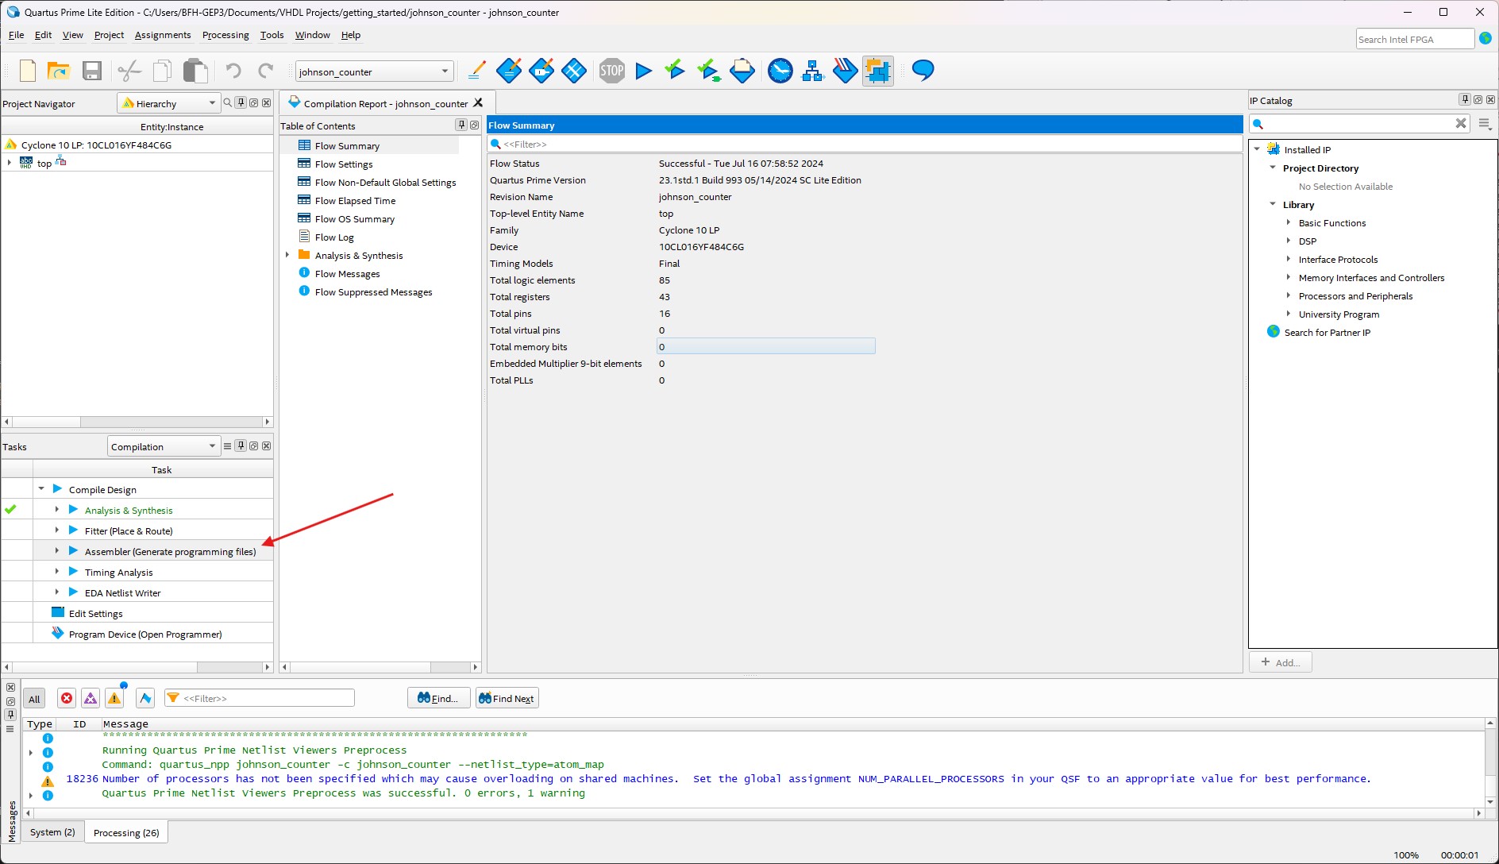Clear the IP Catalog search field
Viewport: 1499px width, 864px height.
(1460, 123)
